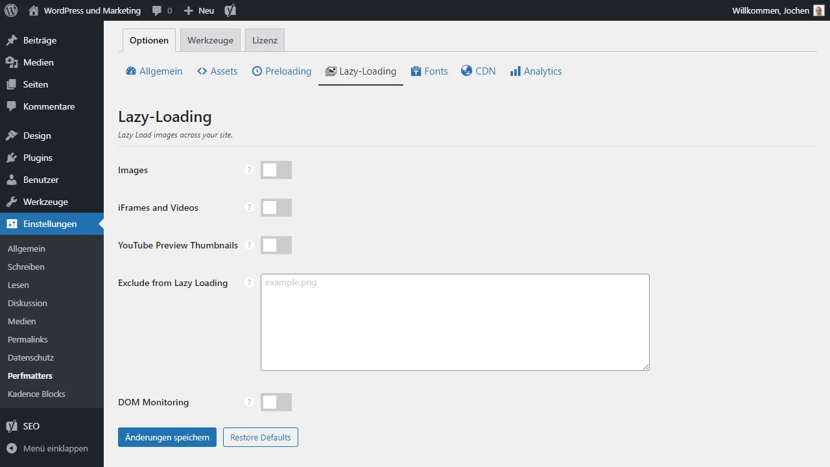Show help for YouTube Preview Thumbnails
Viewport: 830px width, 467px height.
[249, 245]
